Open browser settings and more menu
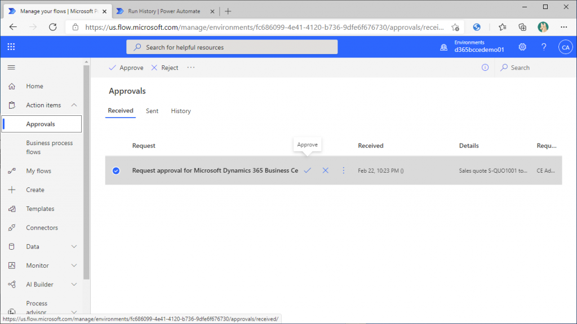577x324 pixels. (x=563, y=27)
